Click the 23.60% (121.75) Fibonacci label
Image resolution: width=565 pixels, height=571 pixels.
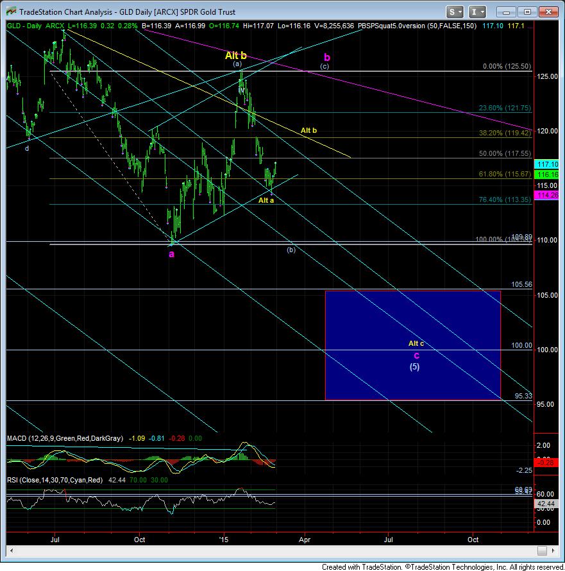tap(505, 108)
